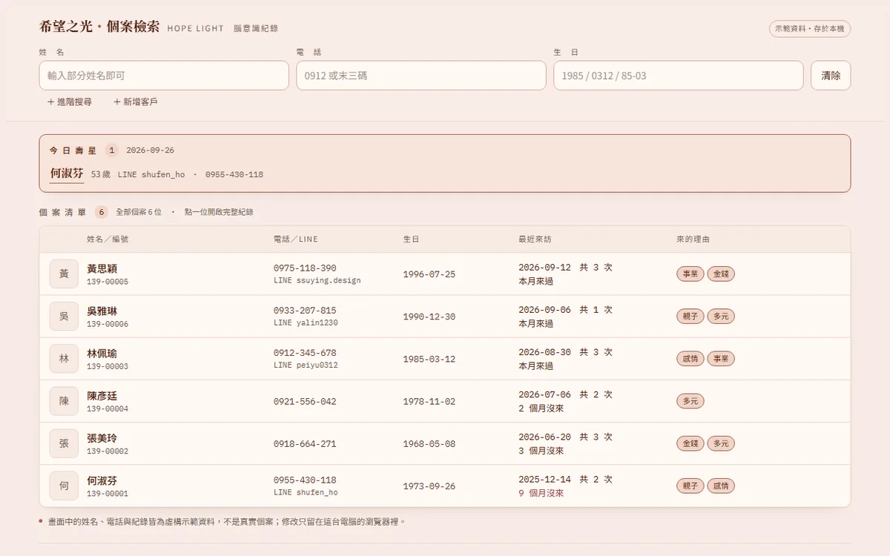The height and width of the screenshot is (556, 890).
Task: Click the 多元 tag in 吳雅琳's row
Action: (x=721, y=317)
